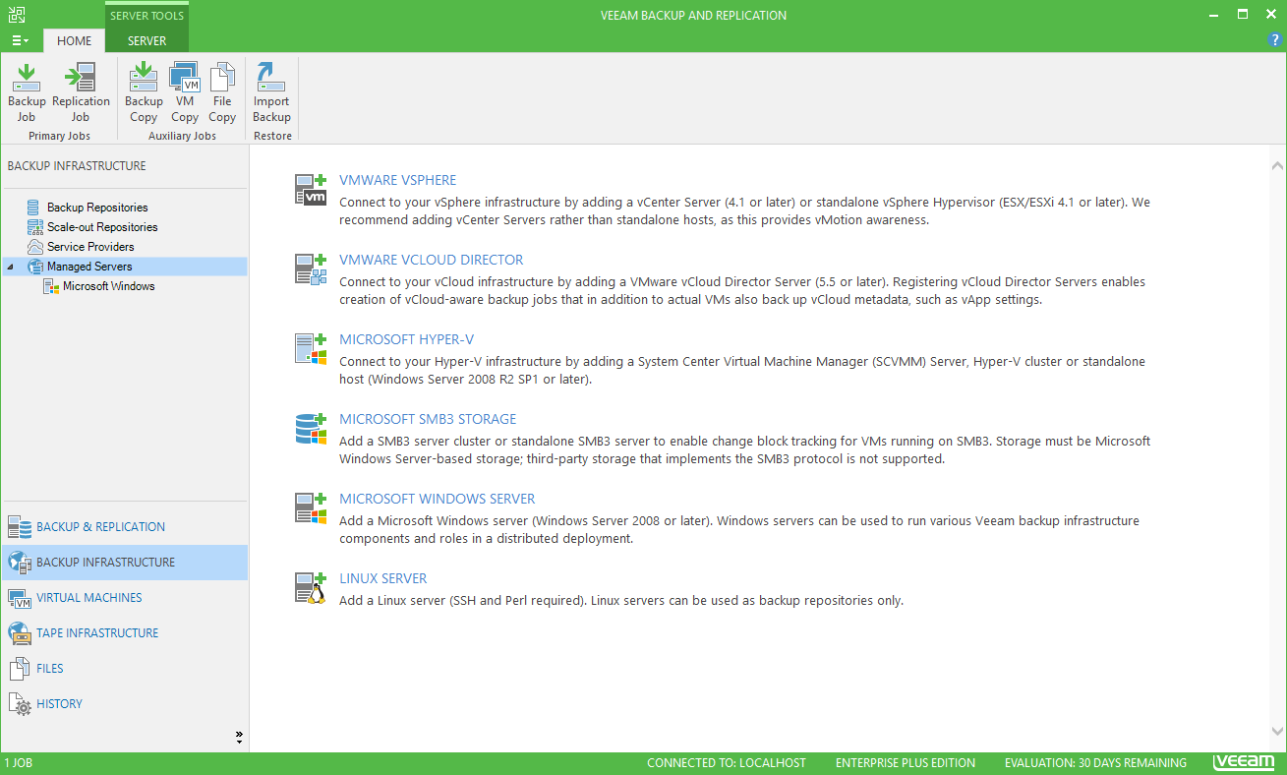
Task: Click the VMware vCloud Director icon
Action: pos(311,268)
